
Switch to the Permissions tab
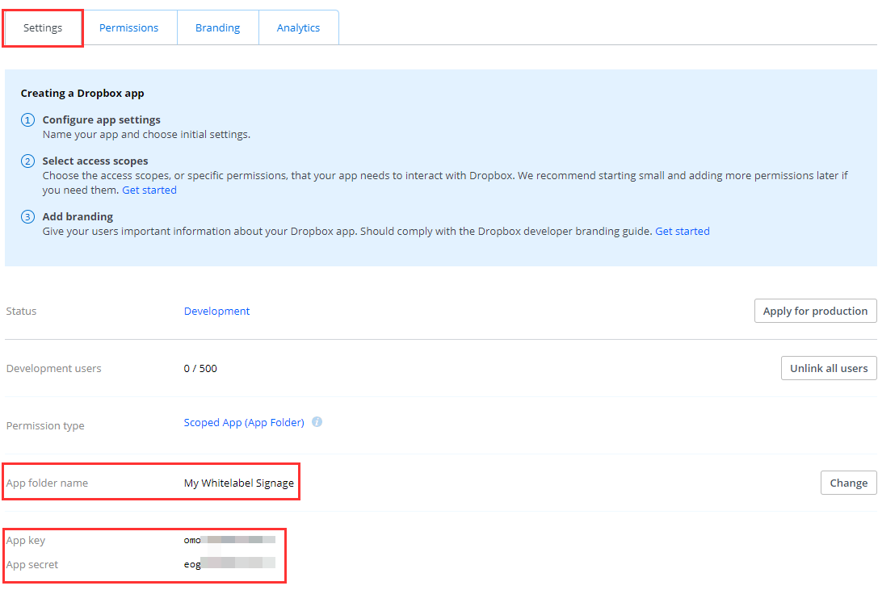(128, 27)
